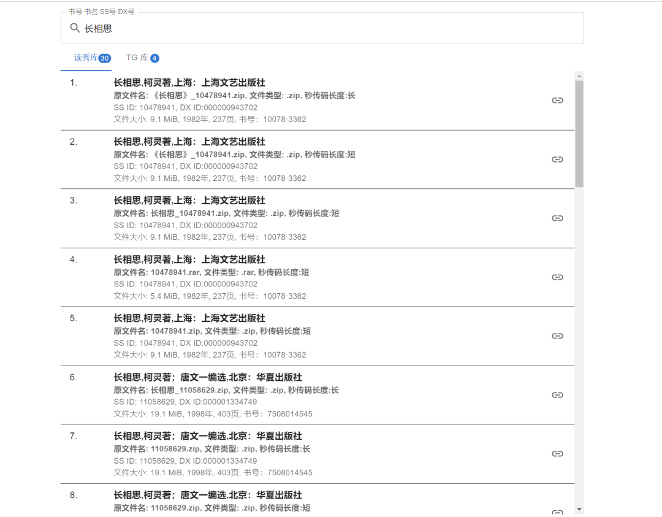662x517 pixels.
Task: Copy link icon for result 1
Action: 557,100
